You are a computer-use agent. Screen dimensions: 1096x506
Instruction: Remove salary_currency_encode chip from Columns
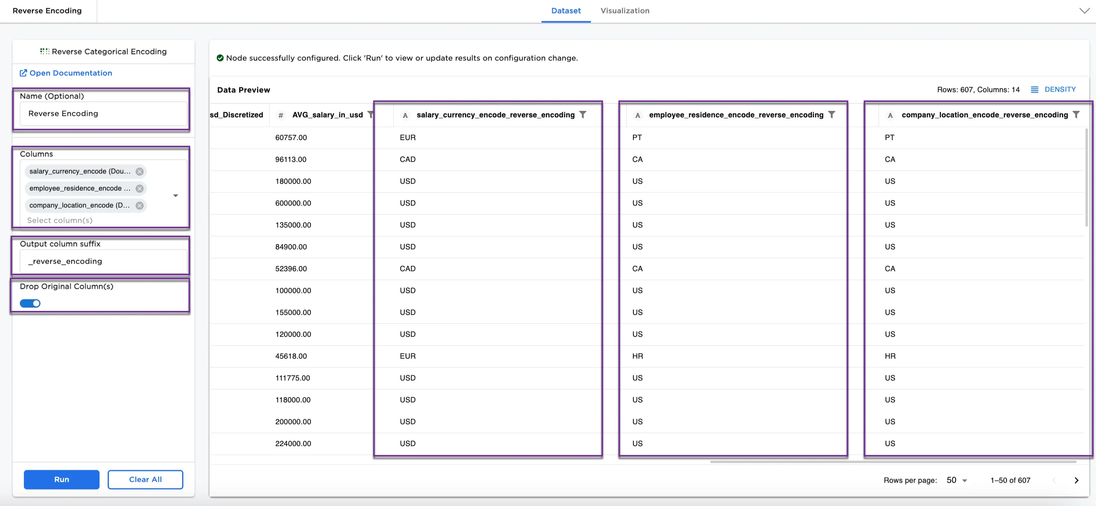[x=140, y=172]
